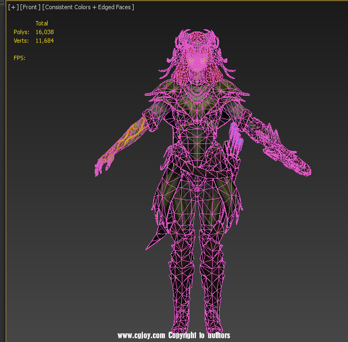Screen dimensions: 348x342
Task: Click the Total statistics header
Action: (42, 23)
